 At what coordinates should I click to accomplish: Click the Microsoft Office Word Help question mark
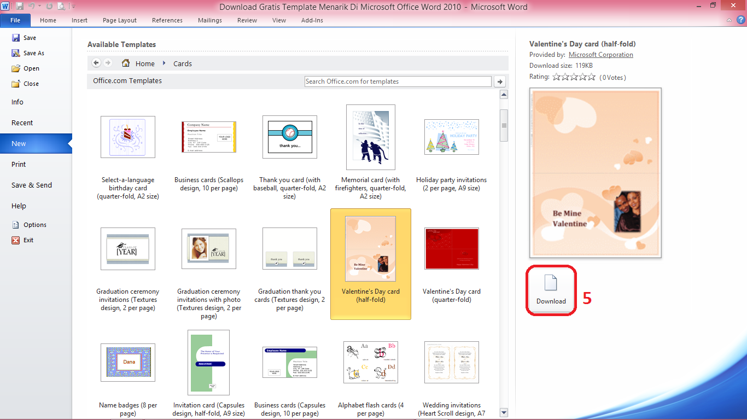tap(741, 20)
